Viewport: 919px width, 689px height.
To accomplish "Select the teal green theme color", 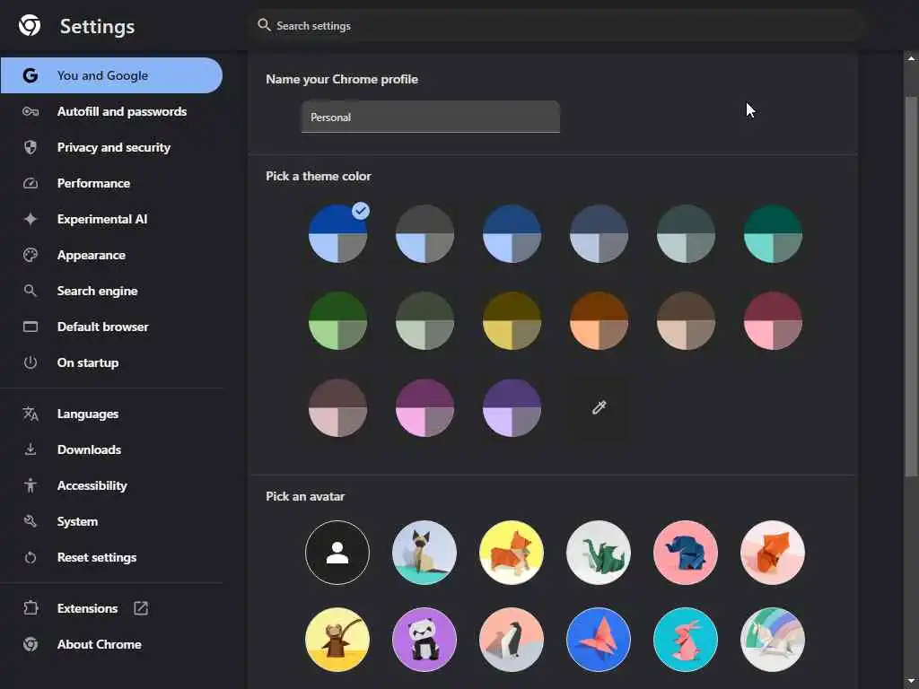I will point(773,233).
